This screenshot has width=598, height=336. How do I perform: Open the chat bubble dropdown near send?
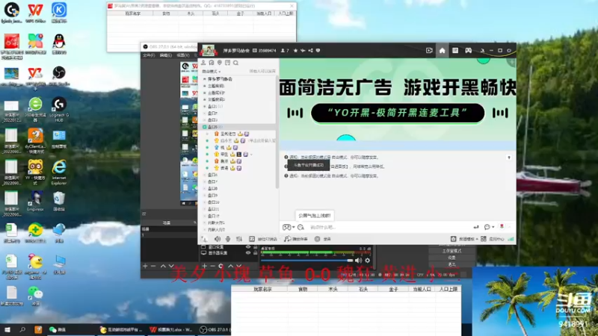tap(489, 227)
